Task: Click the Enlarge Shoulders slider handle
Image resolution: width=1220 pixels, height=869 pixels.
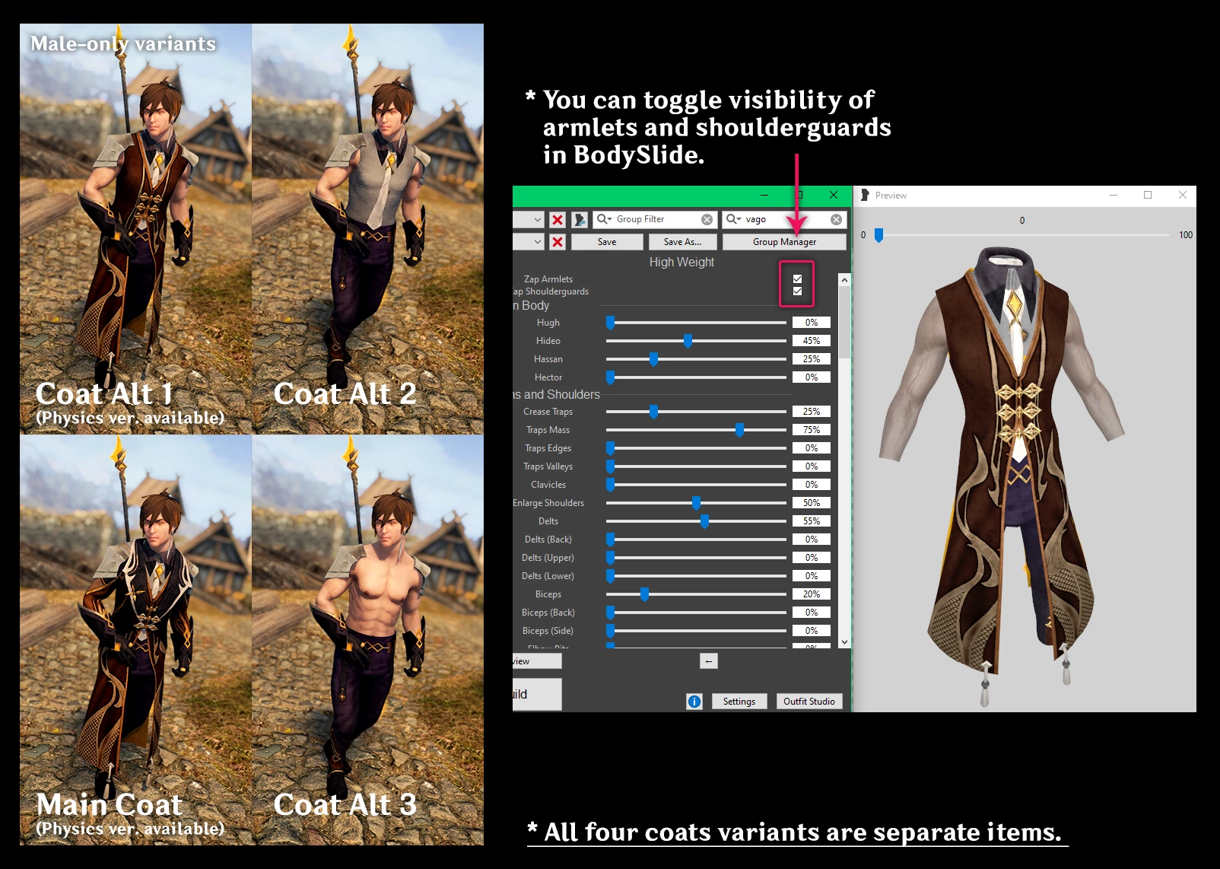Action: tap(696, 503)
